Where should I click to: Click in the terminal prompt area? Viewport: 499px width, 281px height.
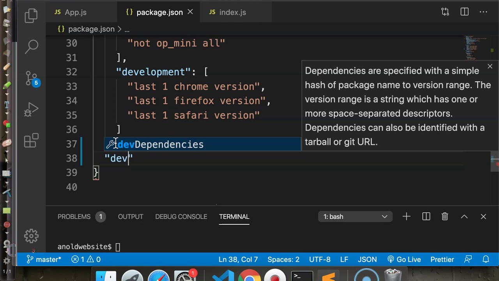coord(118,247)
